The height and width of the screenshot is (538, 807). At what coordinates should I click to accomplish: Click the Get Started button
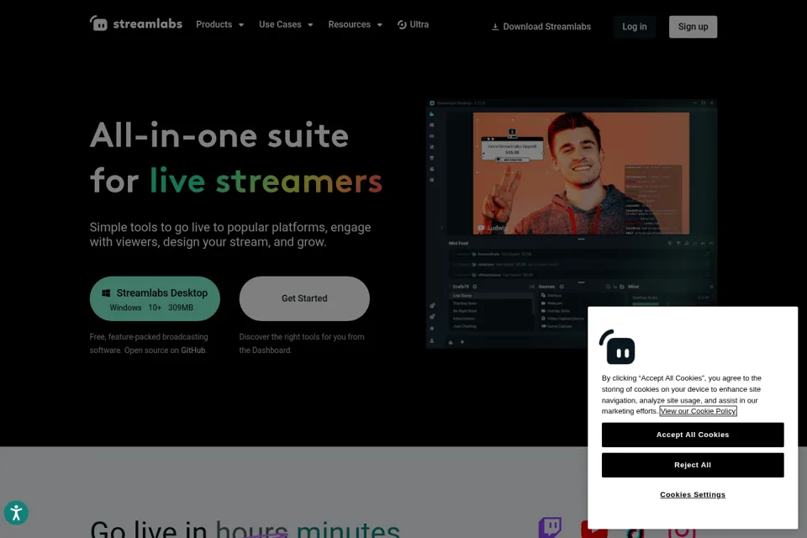[304, 298]
